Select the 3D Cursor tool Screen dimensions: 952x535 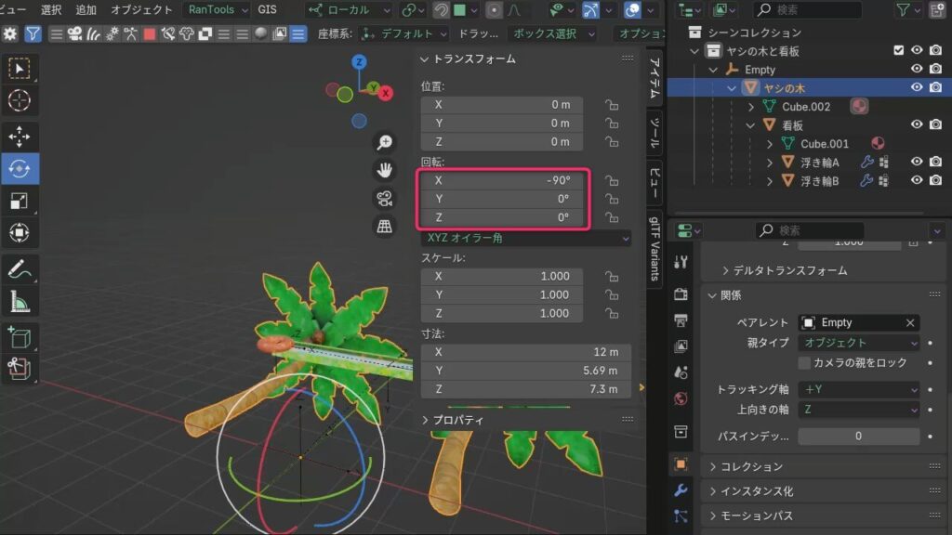click(x=20, y=100)
